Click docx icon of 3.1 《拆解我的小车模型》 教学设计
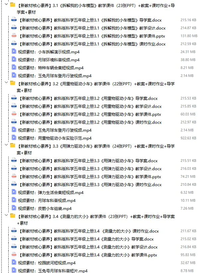 point(14,28)
